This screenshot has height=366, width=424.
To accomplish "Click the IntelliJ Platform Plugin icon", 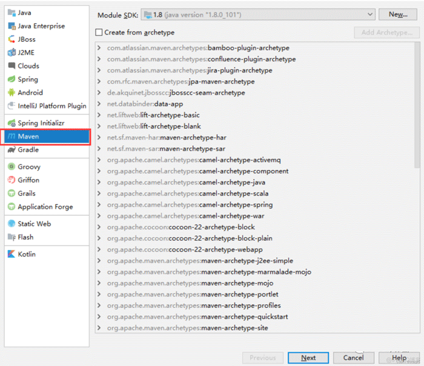I will point(12,106).
